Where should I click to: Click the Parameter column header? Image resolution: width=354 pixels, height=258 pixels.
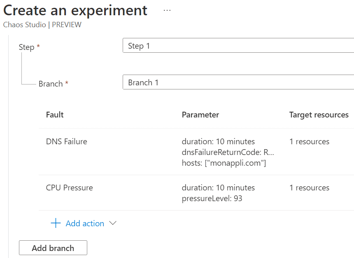200,115
